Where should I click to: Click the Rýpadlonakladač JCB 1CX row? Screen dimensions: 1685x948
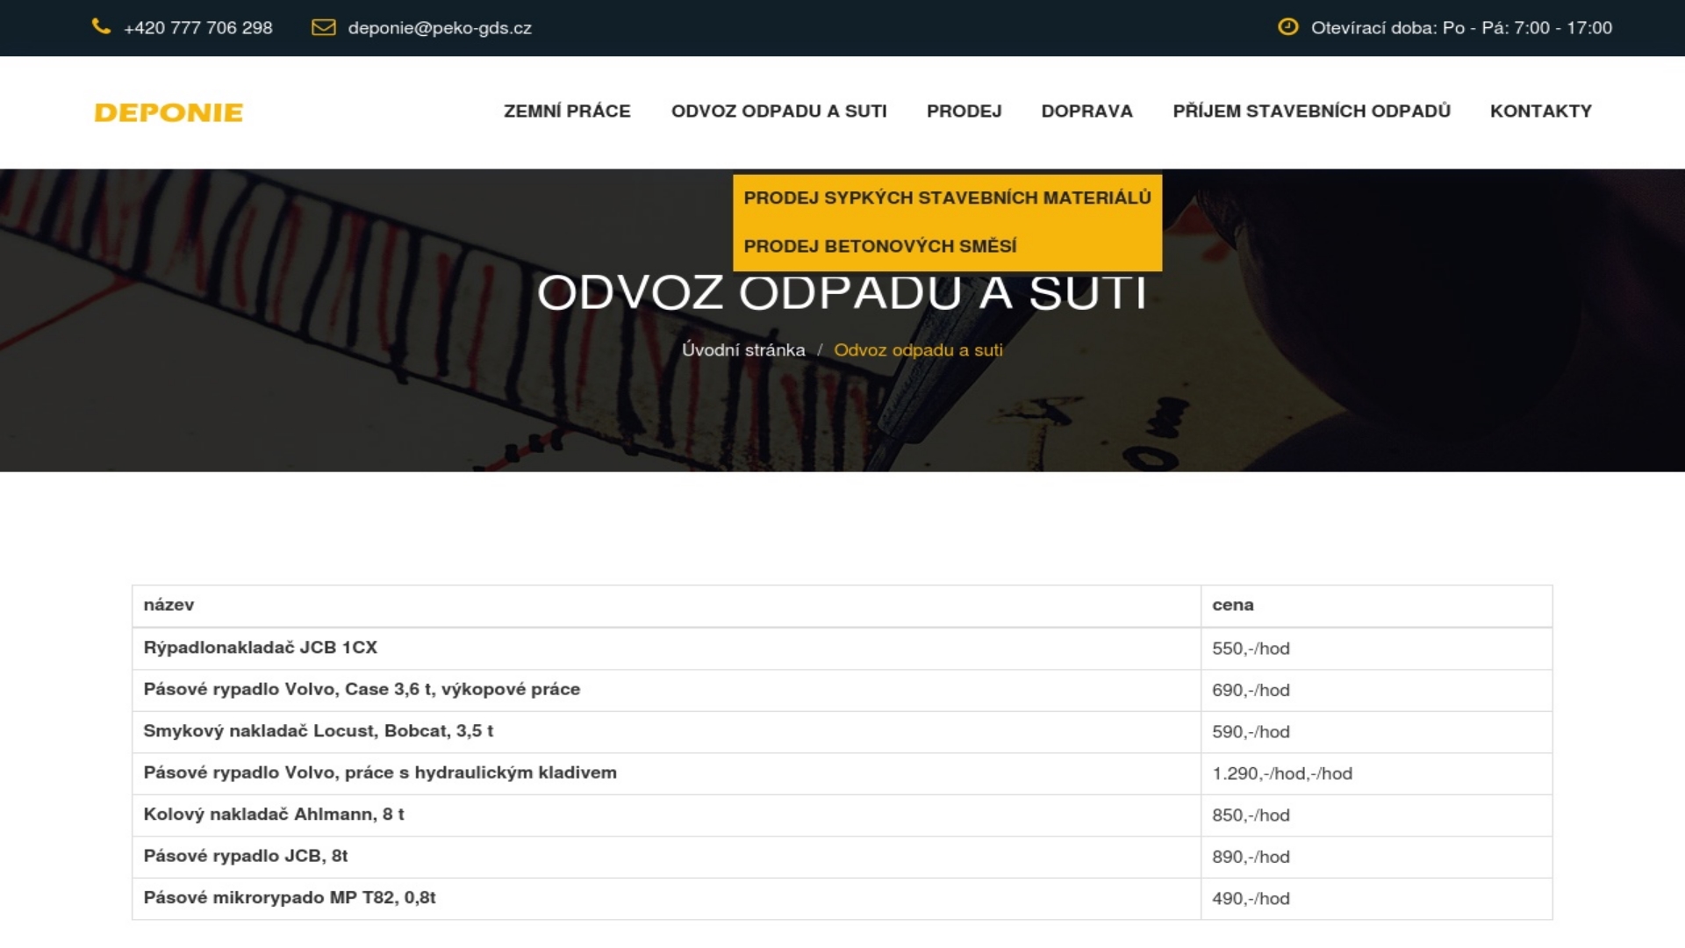(x=261, y=648)
